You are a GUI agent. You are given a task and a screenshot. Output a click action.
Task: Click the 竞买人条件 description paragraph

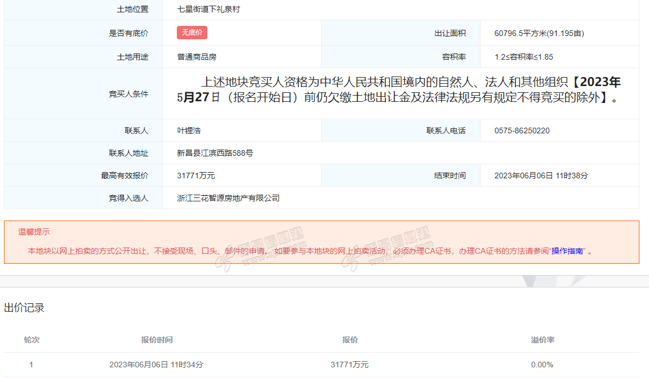point(400,90)
